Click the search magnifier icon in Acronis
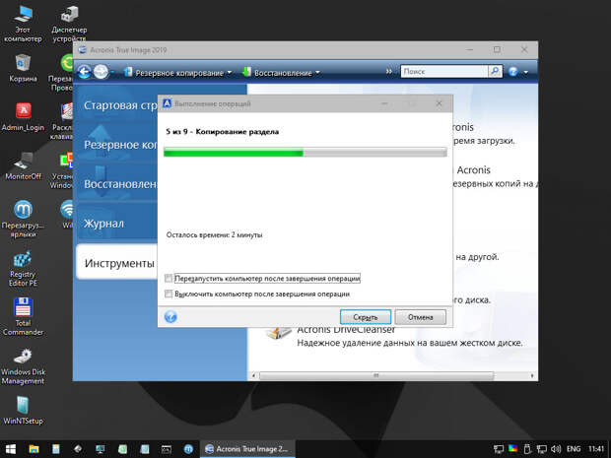This screenshot has height=458, width=611. (x=496, y=72)
